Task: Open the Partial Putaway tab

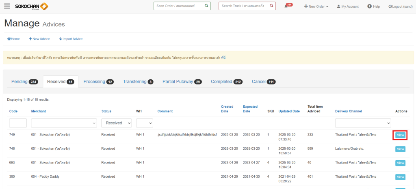Action: [182, 82]
